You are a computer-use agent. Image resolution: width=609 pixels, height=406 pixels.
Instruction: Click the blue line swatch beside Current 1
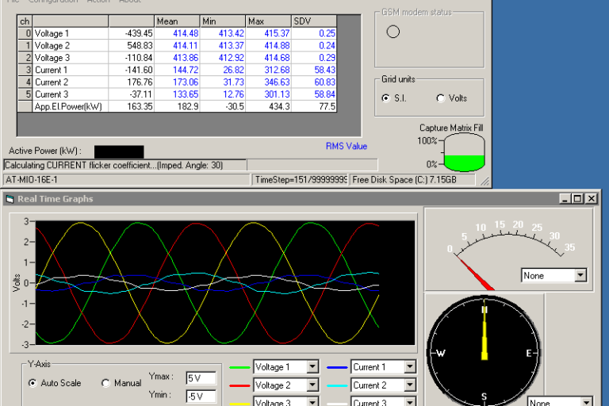click(x=338, y=367)
